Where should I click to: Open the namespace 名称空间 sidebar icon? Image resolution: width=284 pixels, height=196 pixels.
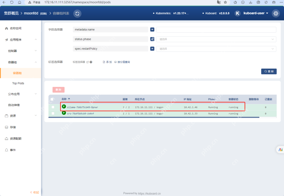(6, 28)
